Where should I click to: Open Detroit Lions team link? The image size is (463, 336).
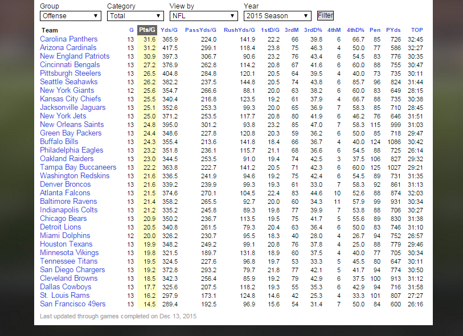pos(60,227)
